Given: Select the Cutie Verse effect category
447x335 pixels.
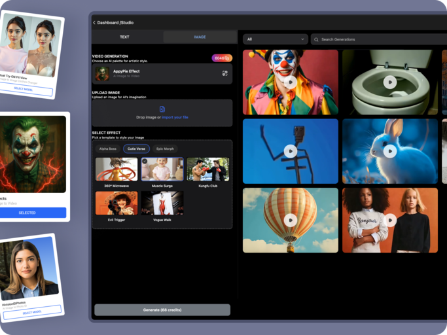Looking at the screenshot, I should (136, 149).
